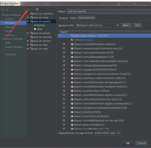The image size is (151, 148).
Task: Toggle export checkbox for aso-svr-rpc-api:1.0.0
Action: pyautogui.click(x=64, y=120)
